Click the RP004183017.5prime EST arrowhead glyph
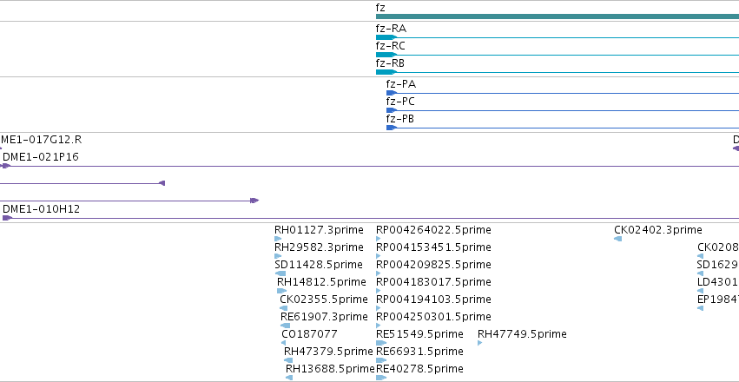The image size is (739, 382). coord(378,291)
